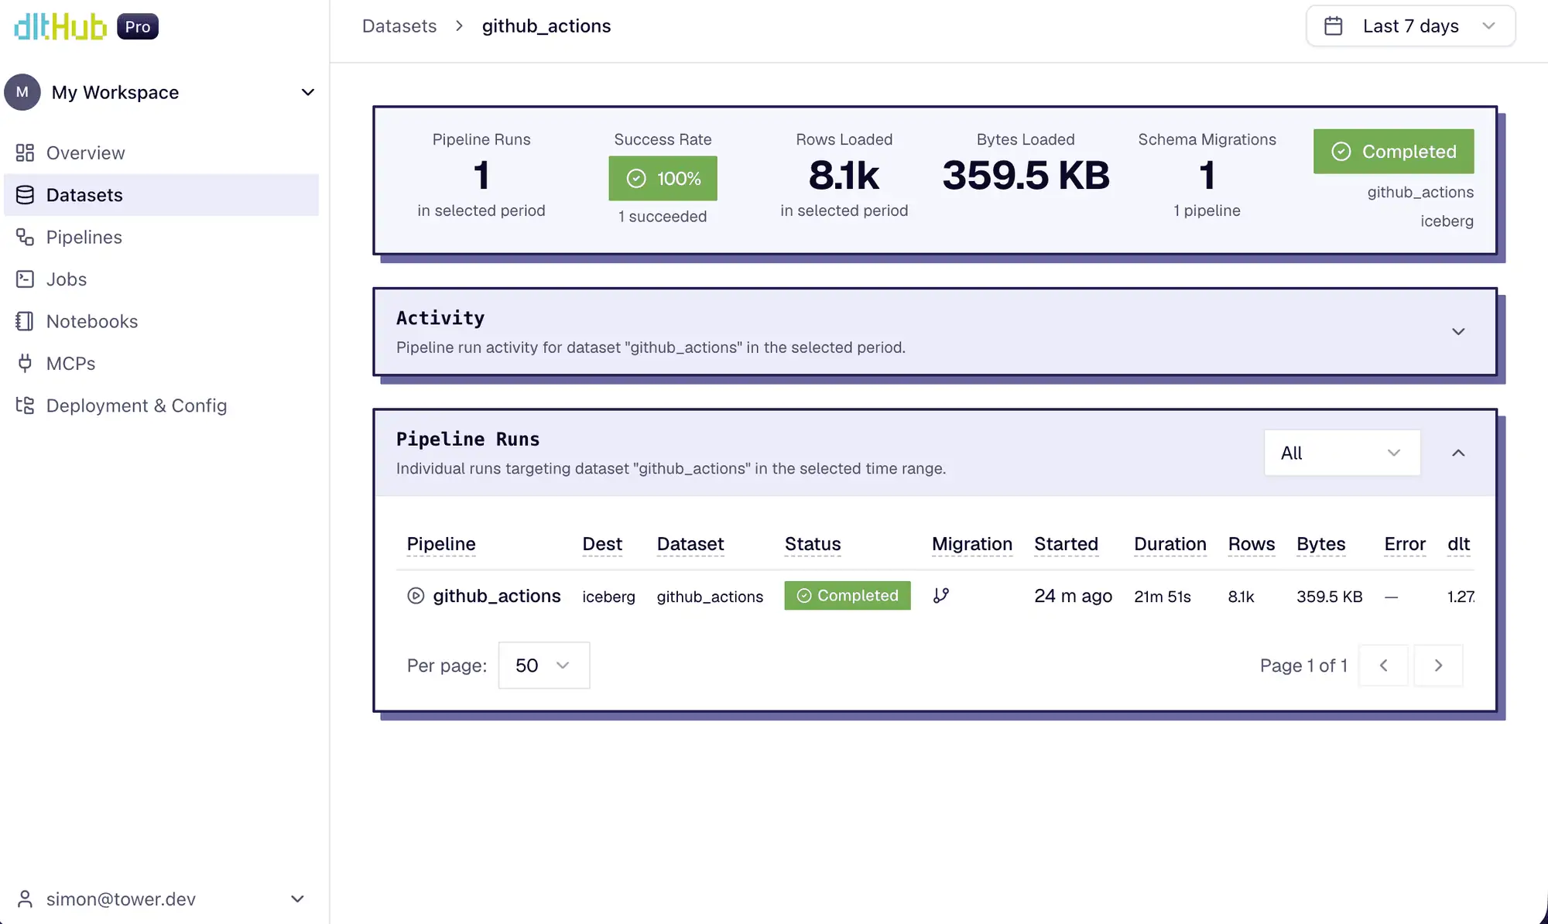The image size is (1548, 924).
Task: Click the MCPs plug icon
Action: 25,364
